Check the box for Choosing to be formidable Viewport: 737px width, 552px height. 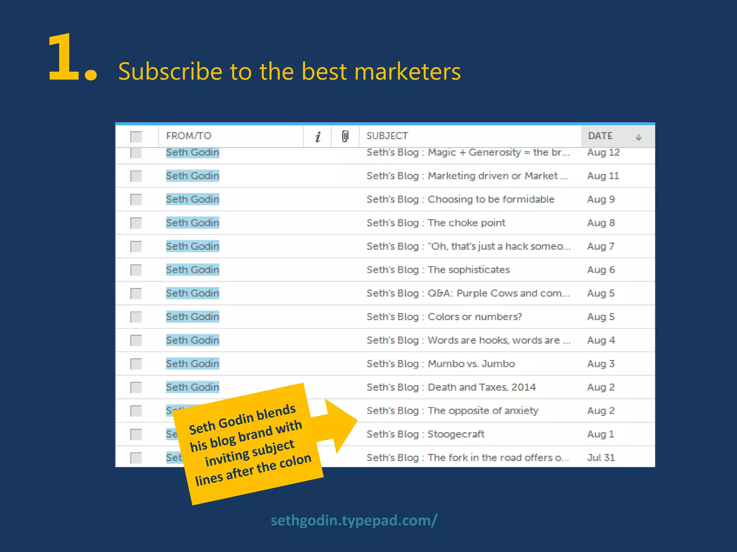[x=136, y=199]
